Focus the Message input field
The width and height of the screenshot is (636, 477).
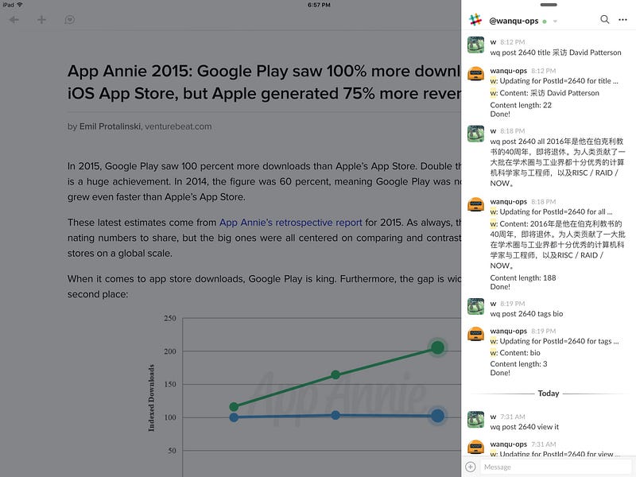pos(555,467)
